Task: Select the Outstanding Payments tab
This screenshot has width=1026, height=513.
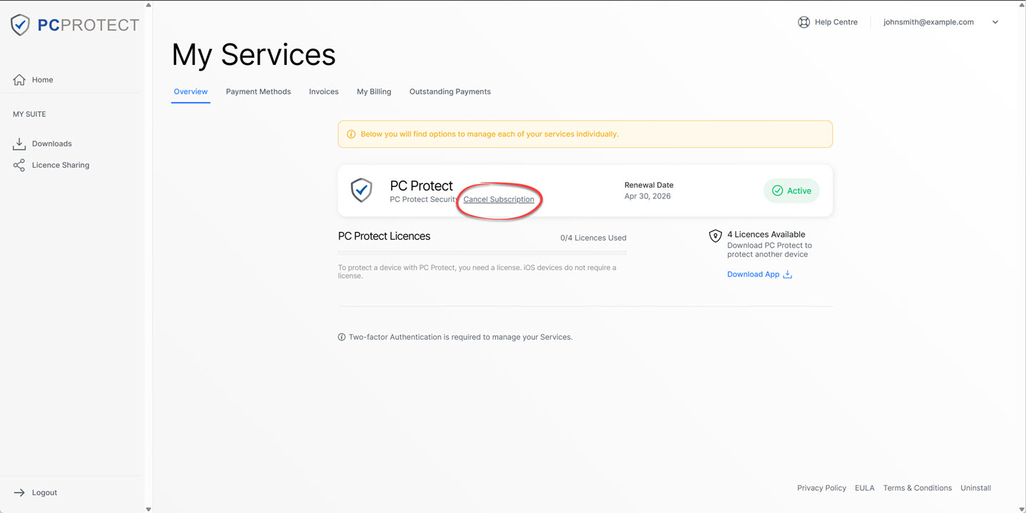Action: (450, 92)
